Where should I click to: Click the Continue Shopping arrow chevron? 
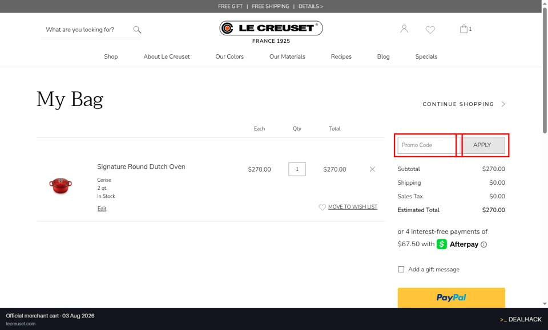pos(503,104)
